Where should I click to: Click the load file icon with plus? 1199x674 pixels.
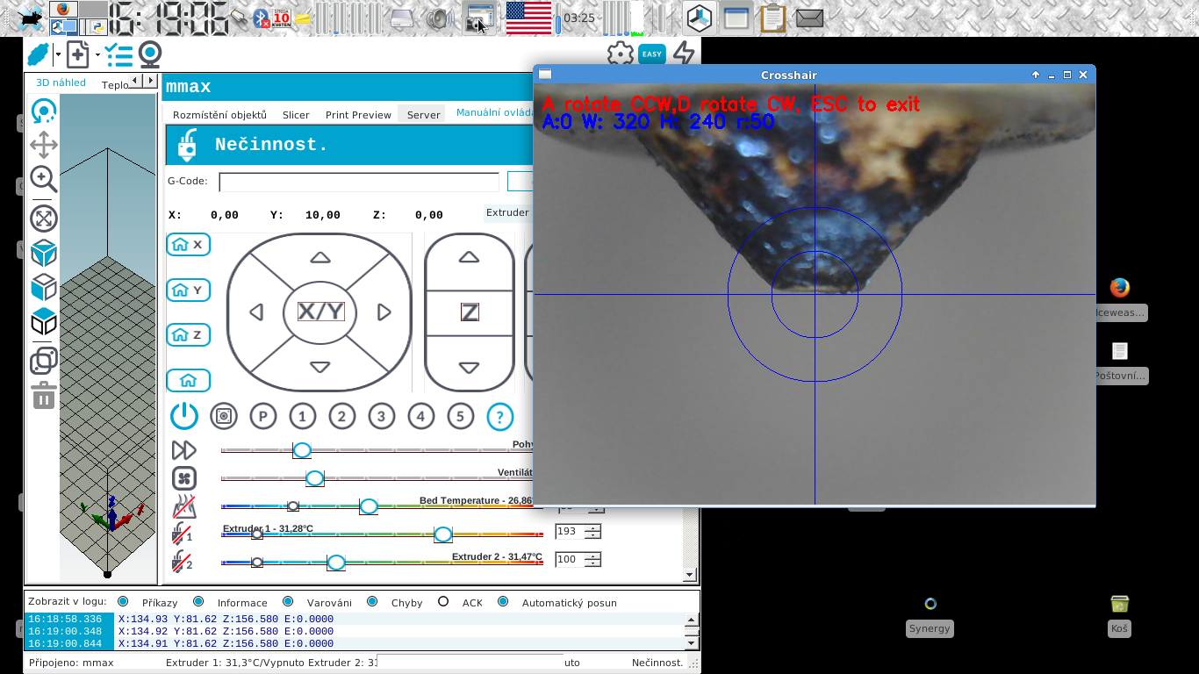(78, 54)
